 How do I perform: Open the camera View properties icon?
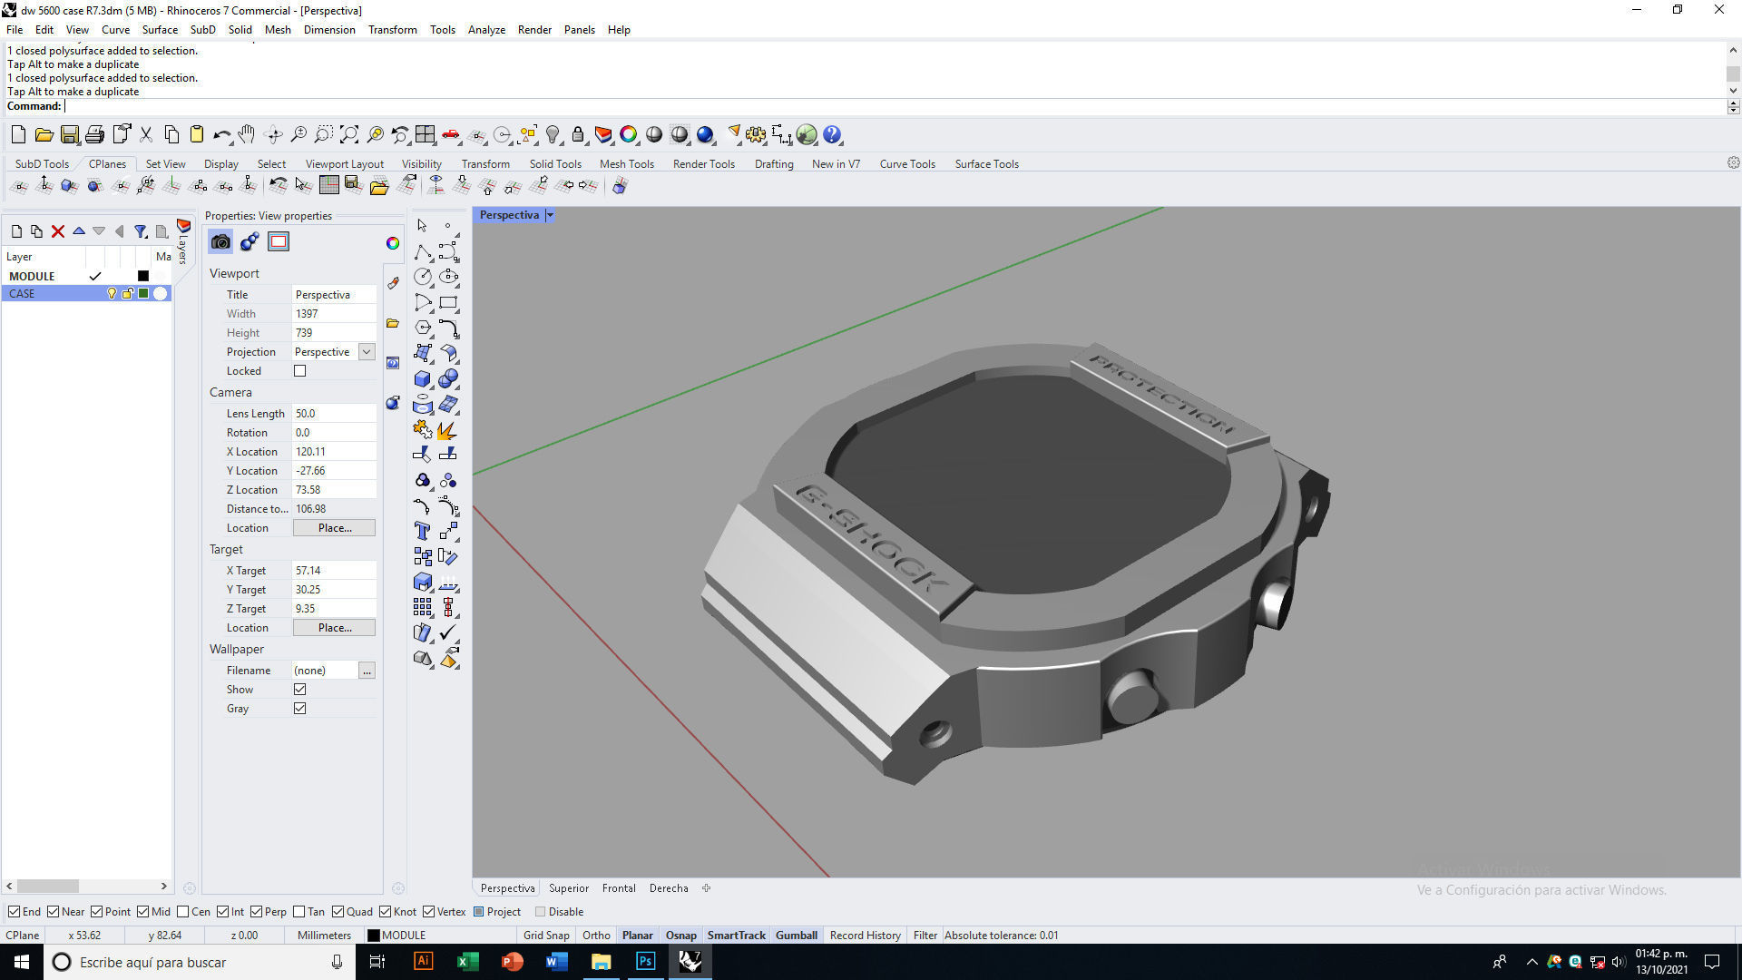click(220, 241)
